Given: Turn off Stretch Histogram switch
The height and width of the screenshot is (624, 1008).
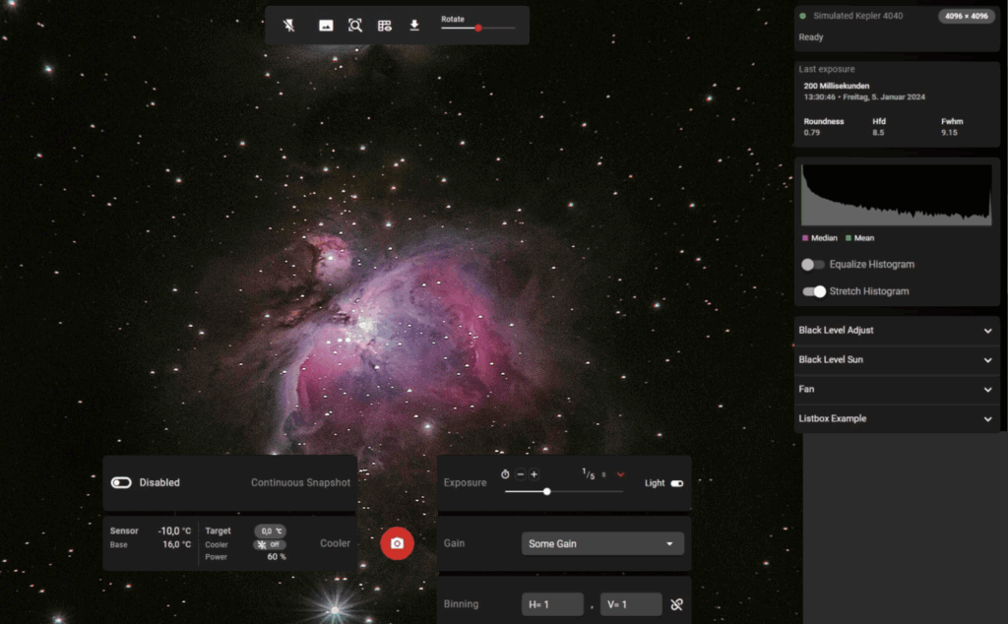Looking at the screenshot, I should [814, 291].
